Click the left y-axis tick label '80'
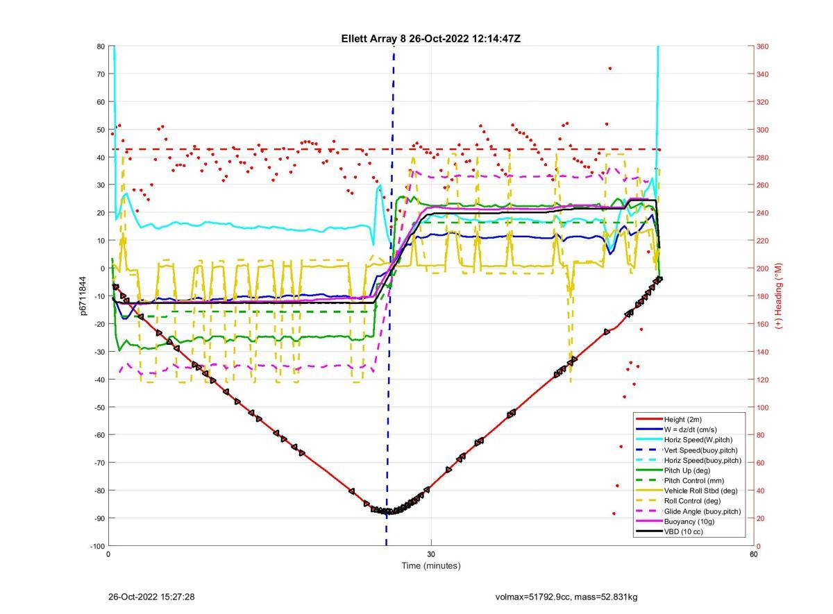Viewport: 833px width, 614px height. (x=101, y=46)
